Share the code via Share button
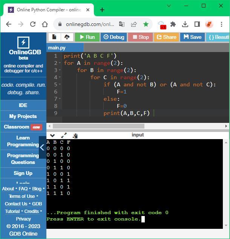Viewport: 230px width, 239px height. pos(166,37)
